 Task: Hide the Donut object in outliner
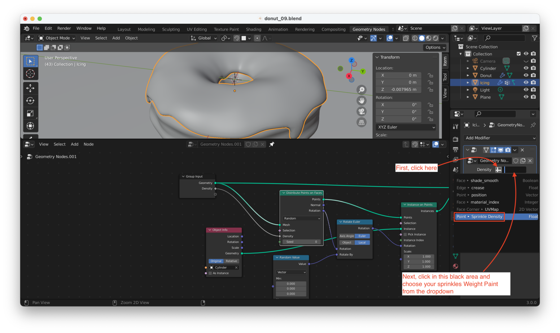pyautogui.click(x=526, y=75)
